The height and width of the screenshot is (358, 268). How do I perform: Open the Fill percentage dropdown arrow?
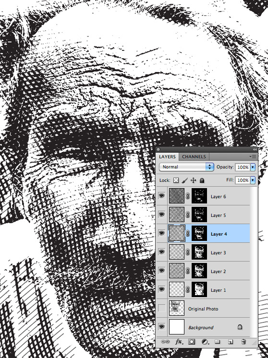click(x=253, y=180)
